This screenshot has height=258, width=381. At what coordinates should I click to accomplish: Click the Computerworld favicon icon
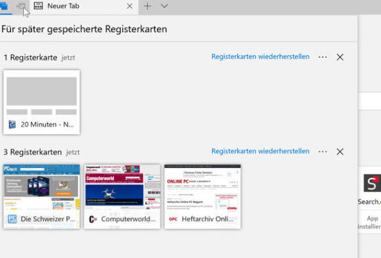tap(93, 219)
